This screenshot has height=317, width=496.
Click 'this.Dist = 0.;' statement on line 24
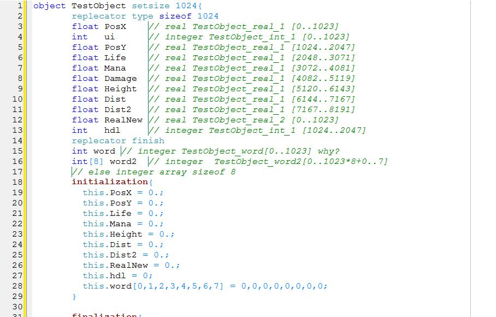click(x=123, y=244)
